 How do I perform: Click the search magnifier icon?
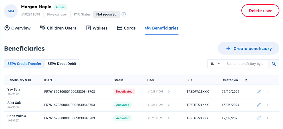tap(274, 64)
